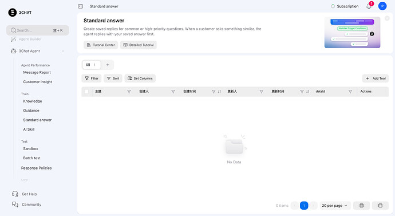Screen dimensions: 395x216
Task: Click Community link
Action: [31, 205]
